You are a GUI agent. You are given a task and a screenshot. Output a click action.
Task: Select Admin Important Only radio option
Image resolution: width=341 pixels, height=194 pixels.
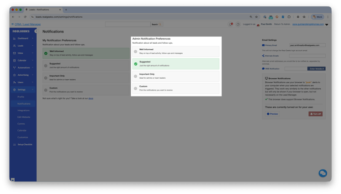pos(135,76)
